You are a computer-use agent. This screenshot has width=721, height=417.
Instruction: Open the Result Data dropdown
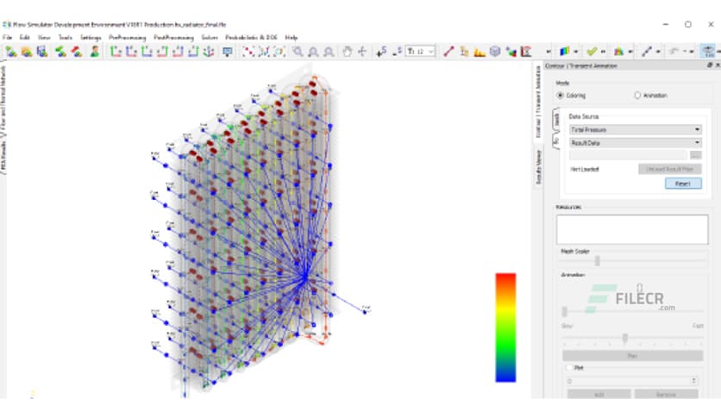(636, 143)
